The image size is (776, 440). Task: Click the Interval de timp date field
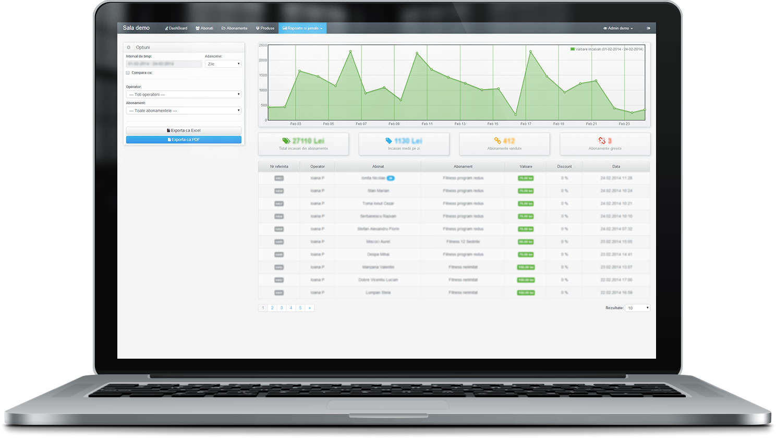pos(164,64)
